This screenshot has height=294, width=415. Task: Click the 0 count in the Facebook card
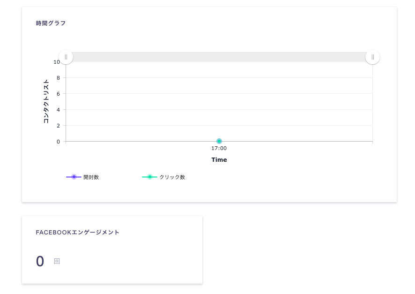(40, 261)
